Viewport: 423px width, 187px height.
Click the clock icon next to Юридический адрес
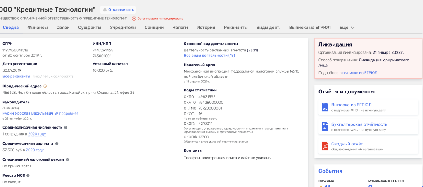(x=45, y=86)
